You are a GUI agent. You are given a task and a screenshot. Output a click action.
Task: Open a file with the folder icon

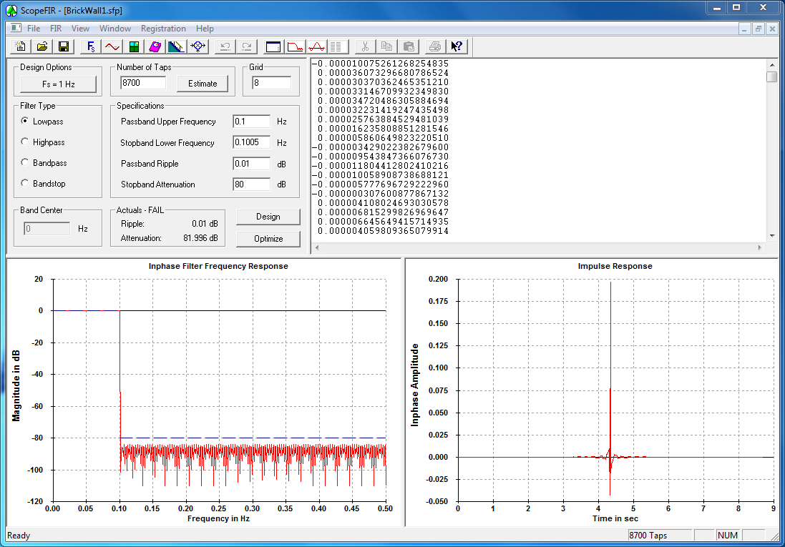42,46
